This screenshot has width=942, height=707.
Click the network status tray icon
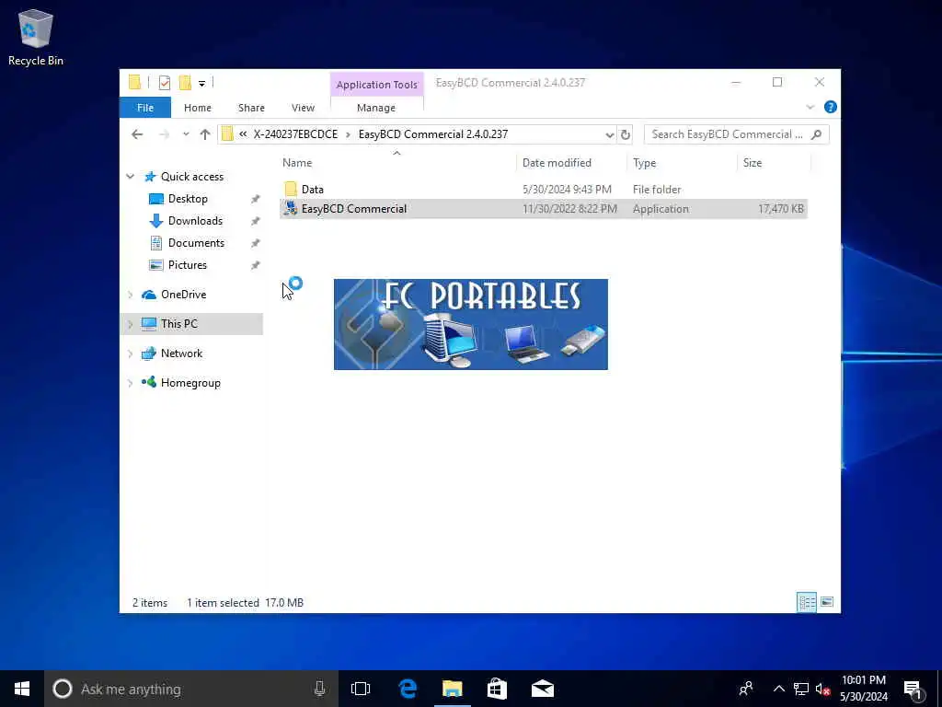point(801,689)
